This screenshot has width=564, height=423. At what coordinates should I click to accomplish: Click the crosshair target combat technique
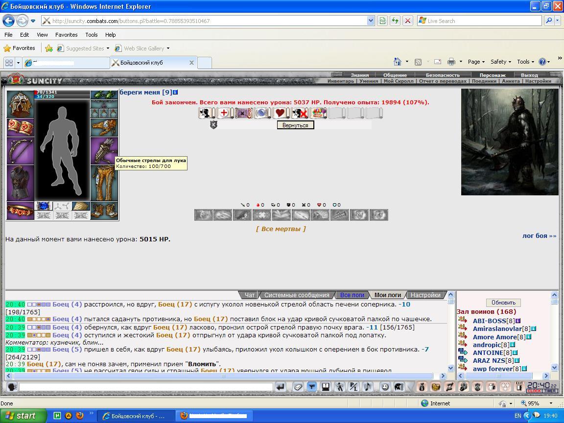tap(262, 215)
